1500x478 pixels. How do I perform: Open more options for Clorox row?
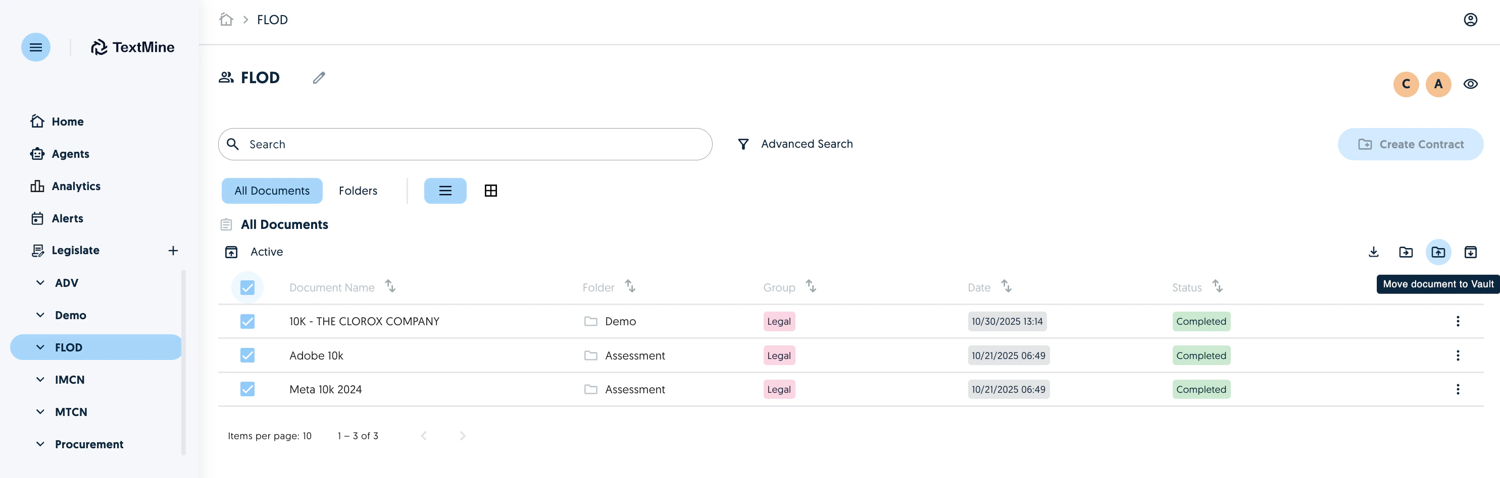[x=1457, y=322]
